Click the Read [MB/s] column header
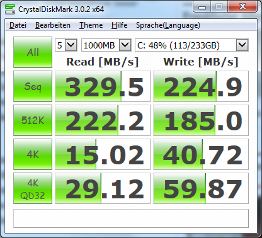 103,62
